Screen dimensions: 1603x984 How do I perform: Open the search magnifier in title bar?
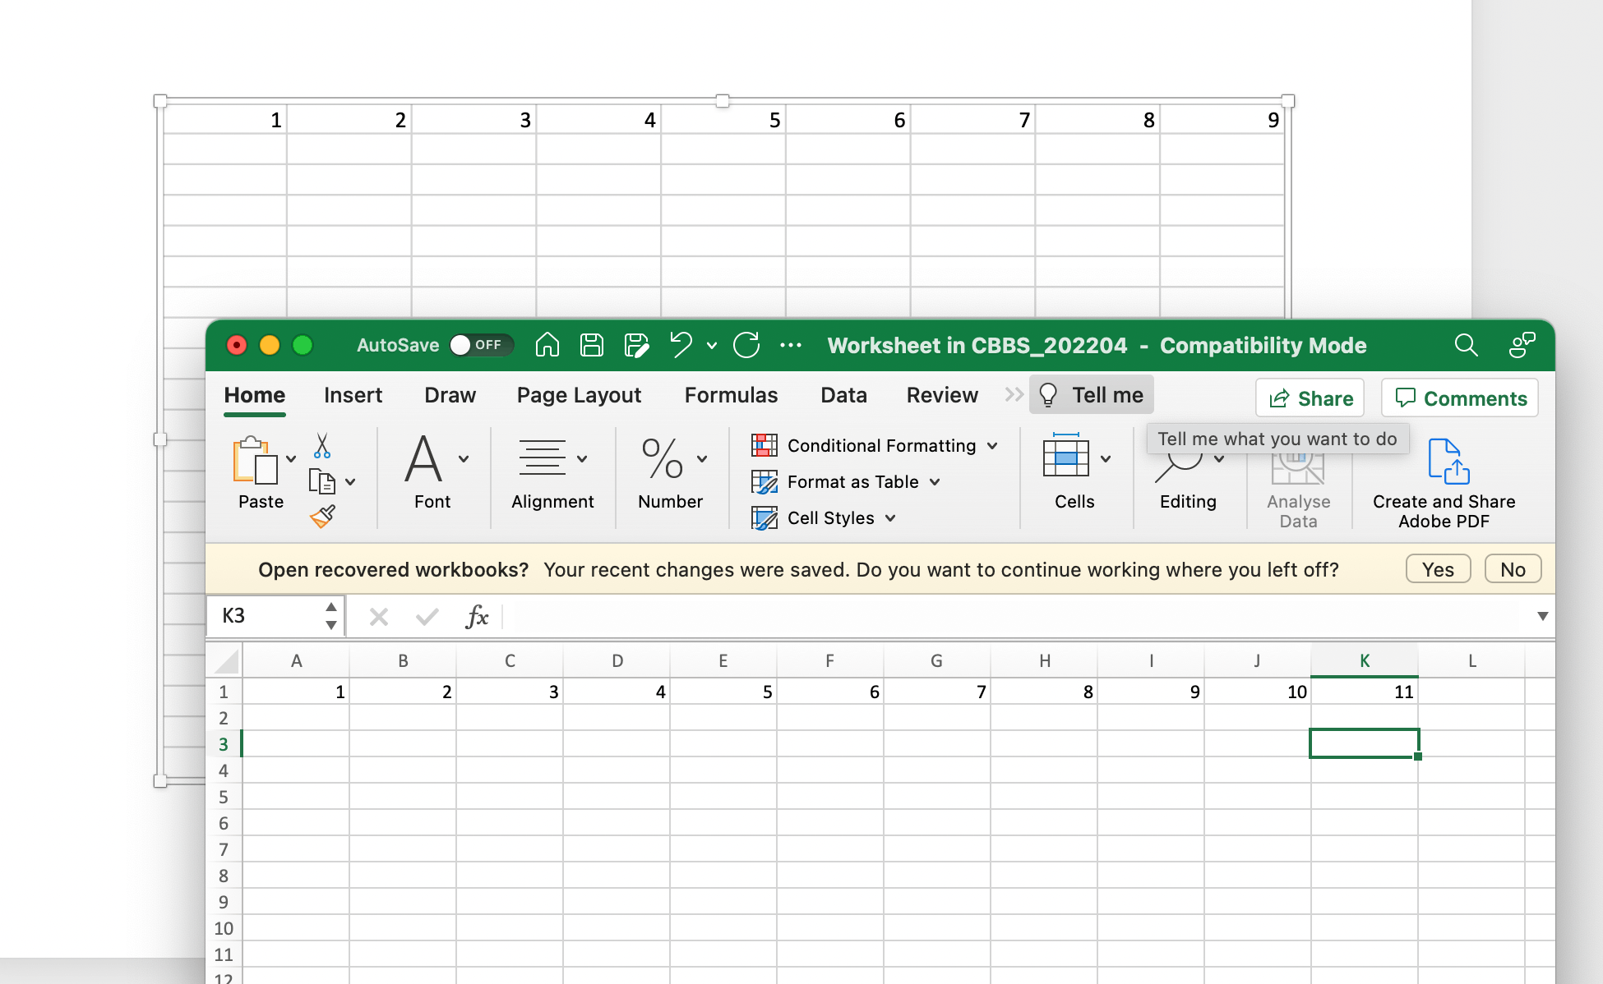[1466, 345]
